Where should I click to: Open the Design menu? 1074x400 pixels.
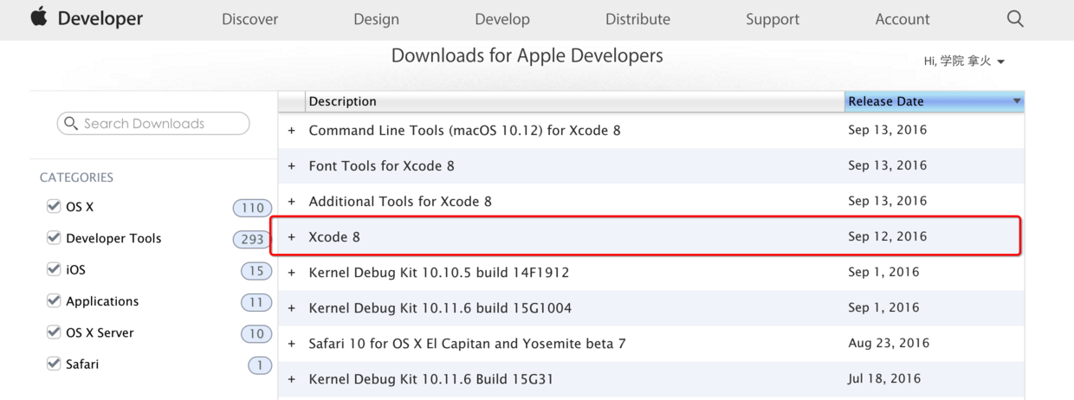click(376, 19)
